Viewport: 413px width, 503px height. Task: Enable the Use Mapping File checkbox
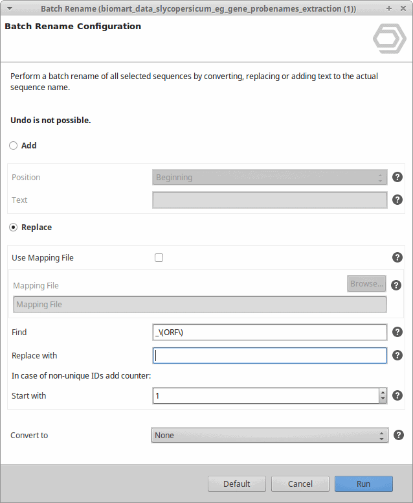159,257
